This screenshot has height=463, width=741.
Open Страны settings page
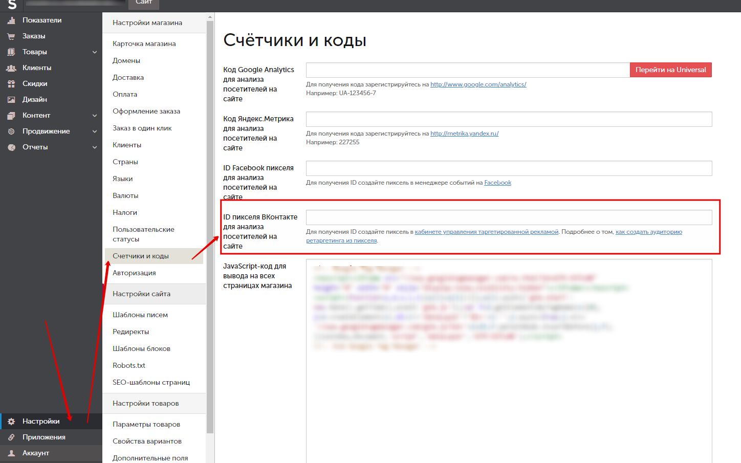tap(125, 162)
